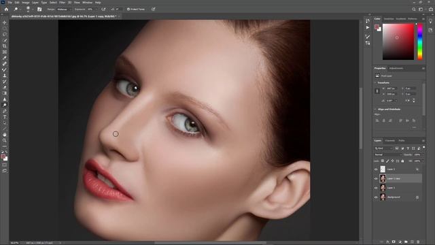This screenshot has height=245, width=435.
Task: Switch to the Adjustments tab
Action: coord(396,68)
